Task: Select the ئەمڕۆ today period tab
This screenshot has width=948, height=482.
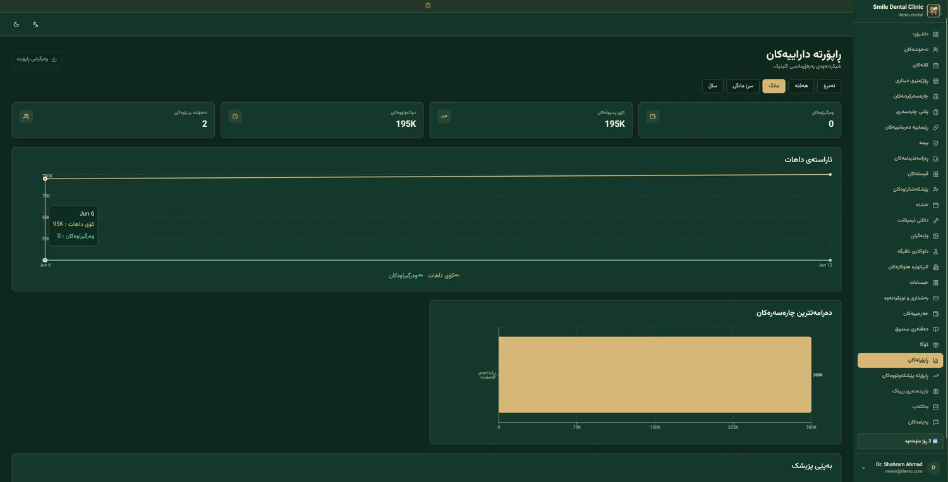Action: coord(829,86)
